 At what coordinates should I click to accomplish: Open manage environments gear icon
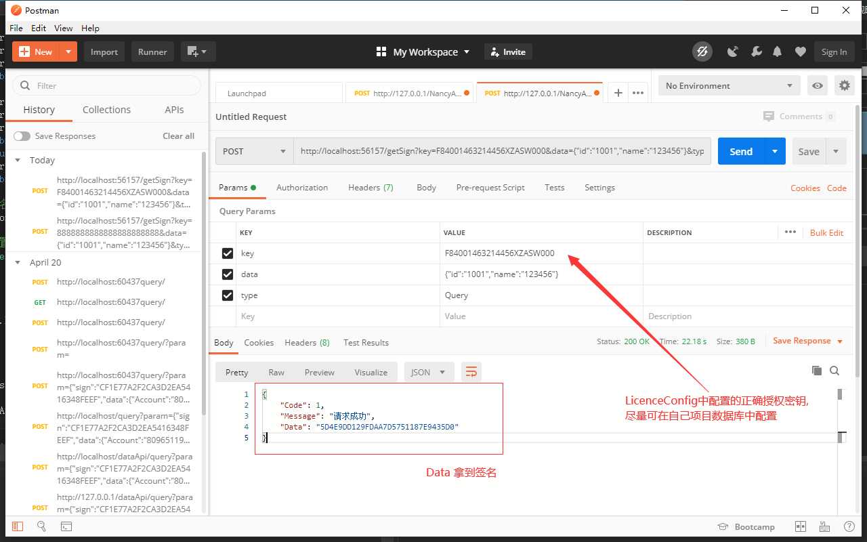[x=844, y=85]
